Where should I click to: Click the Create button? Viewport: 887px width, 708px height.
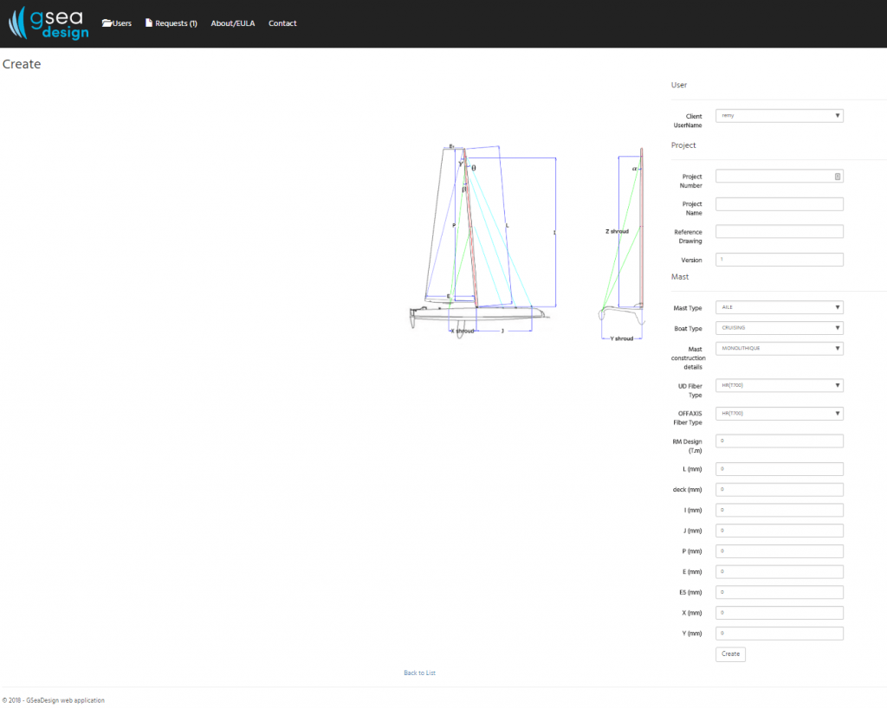click(x=730, y=653)
